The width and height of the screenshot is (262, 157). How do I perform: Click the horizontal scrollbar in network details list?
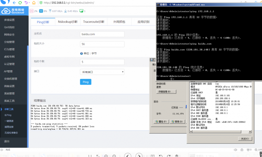click(216, 132)
